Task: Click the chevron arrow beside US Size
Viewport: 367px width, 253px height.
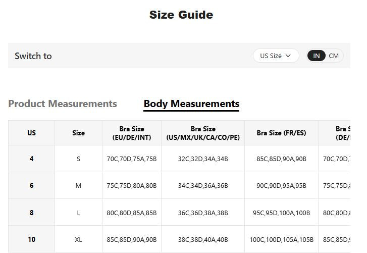Action: tap(288, 56)
